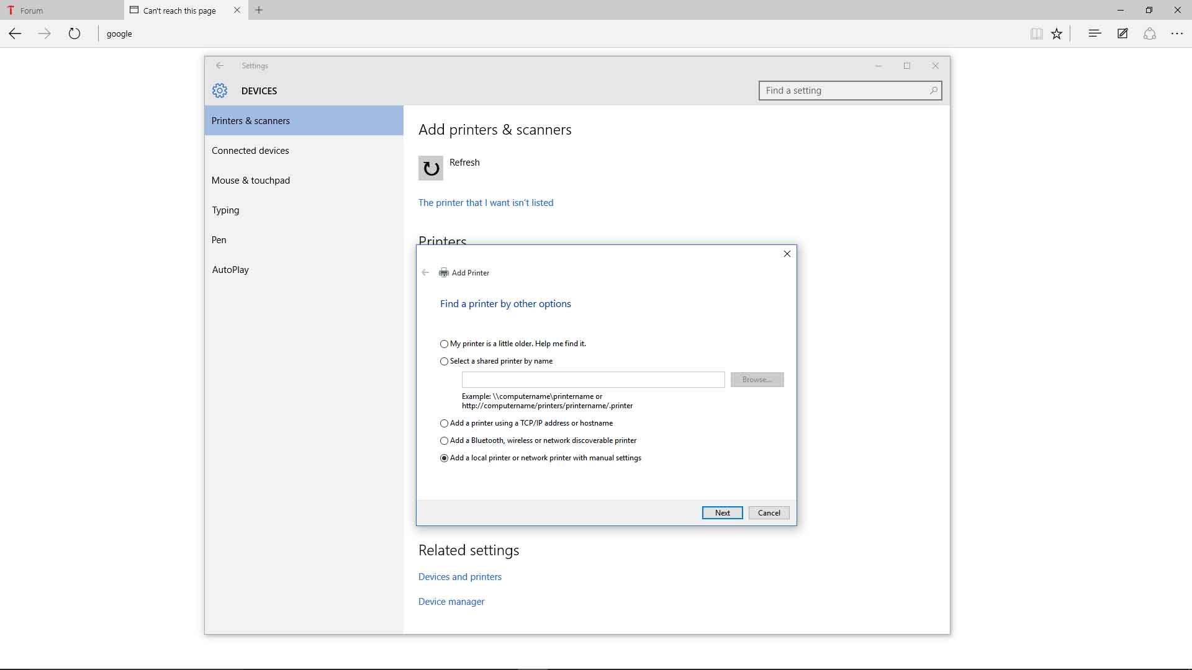
Task: Open browser More actions ellipsis
Action: tap(1176, 33)
